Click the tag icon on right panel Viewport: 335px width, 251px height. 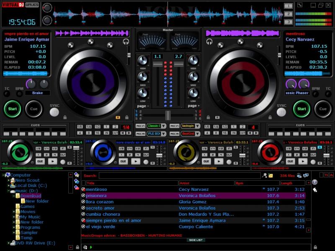click(x=315, y=190)
